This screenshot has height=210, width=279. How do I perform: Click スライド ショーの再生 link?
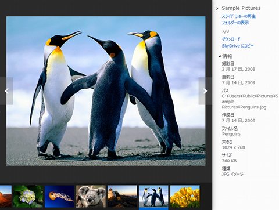coord(238,16)
